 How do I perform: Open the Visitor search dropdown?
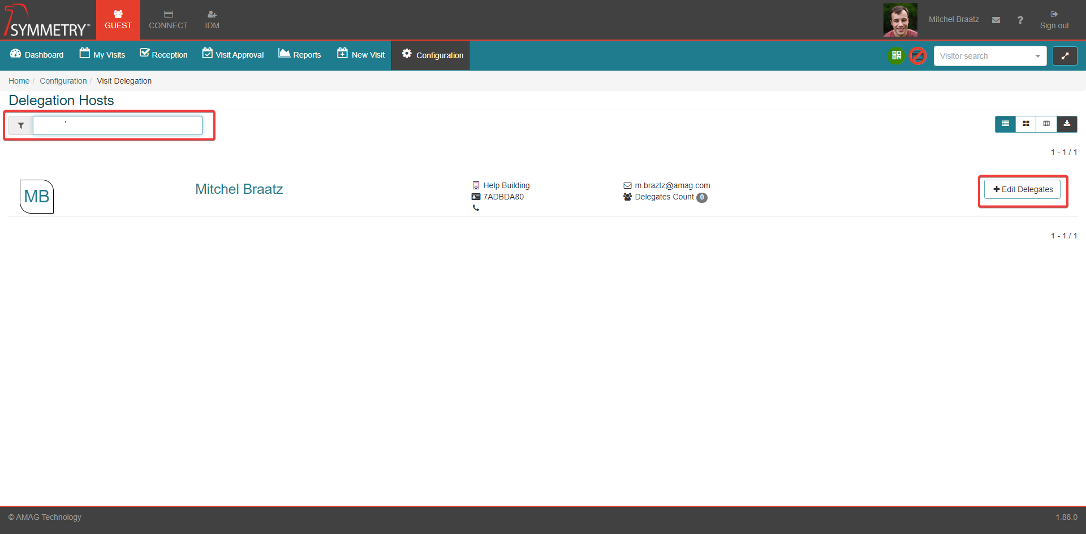990,56
